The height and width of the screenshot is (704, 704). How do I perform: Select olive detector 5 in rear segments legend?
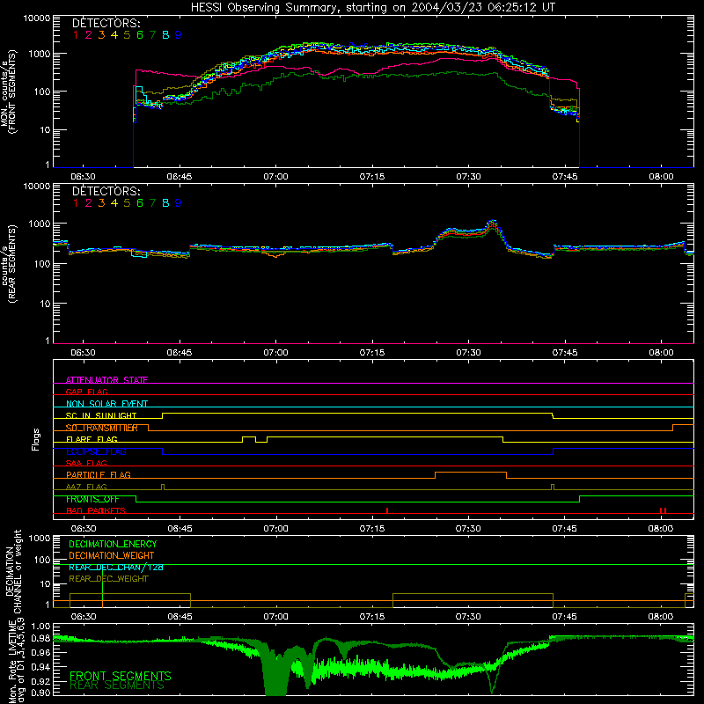(127, 203)
